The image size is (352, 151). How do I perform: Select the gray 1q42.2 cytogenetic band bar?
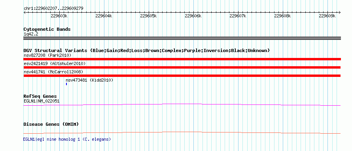[182, 38]
